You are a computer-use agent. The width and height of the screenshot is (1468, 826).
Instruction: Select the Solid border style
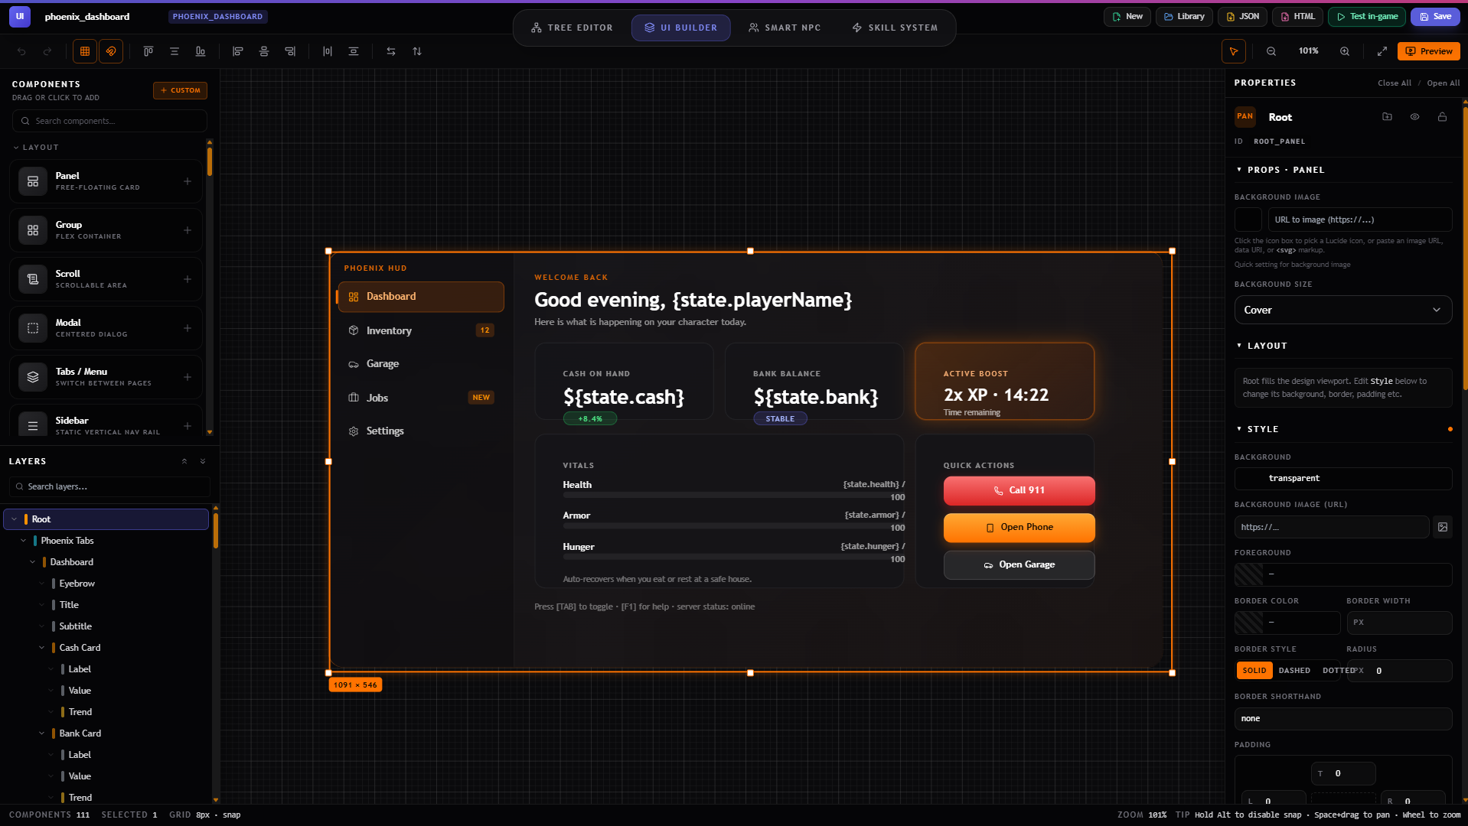[x=1254, y=671]
